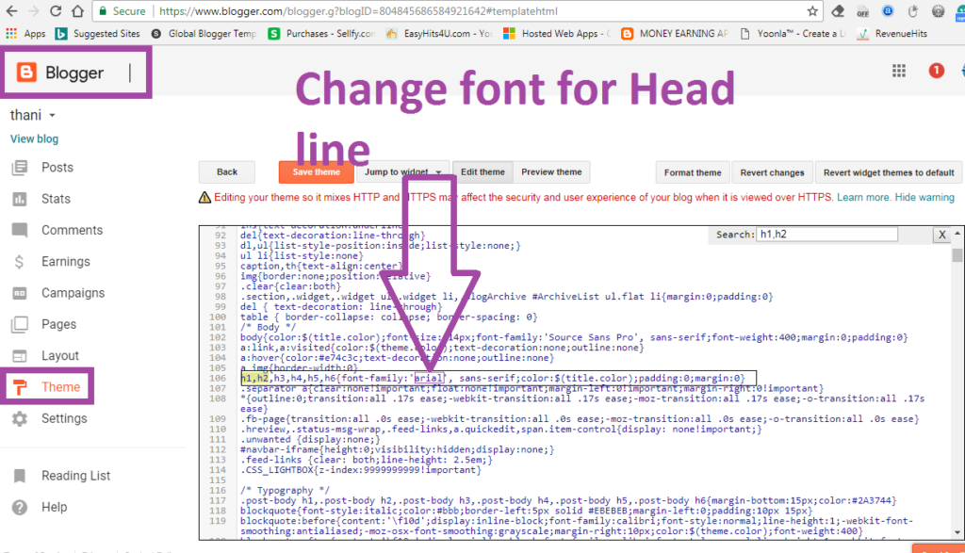Viewport: 965px width, 553px height.
Task: Click the Hide warning link
Action: (924, 198)
